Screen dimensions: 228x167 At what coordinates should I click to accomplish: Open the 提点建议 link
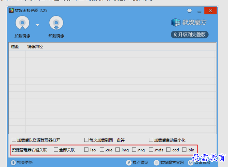coord(140,163)
